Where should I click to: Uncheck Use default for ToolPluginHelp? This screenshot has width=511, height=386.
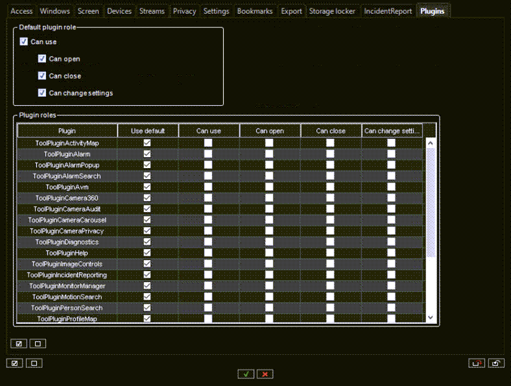pos(147,252)
